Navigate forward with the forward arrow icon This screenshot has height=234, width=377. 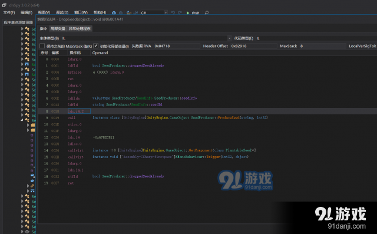pyautogui.click(x=121, y=13)
